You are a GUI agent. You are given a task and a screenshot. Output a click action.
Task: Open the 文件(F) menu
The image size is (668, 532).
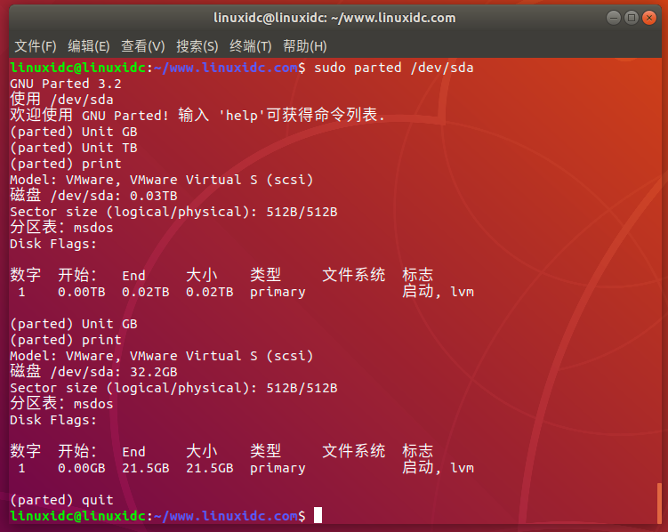click(36, 46)
